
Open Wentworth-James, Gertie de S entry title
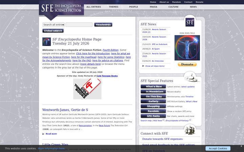(x=65, y=110)
